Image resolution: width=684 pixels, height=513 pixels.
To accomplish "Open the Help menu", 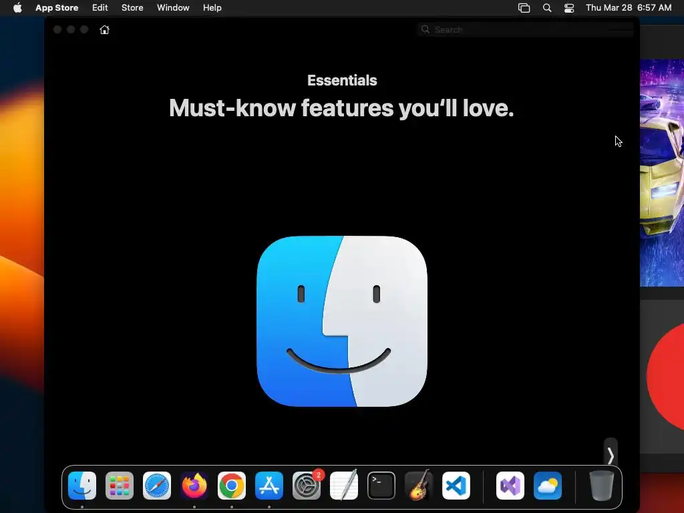I will click(x=212, y=8).
